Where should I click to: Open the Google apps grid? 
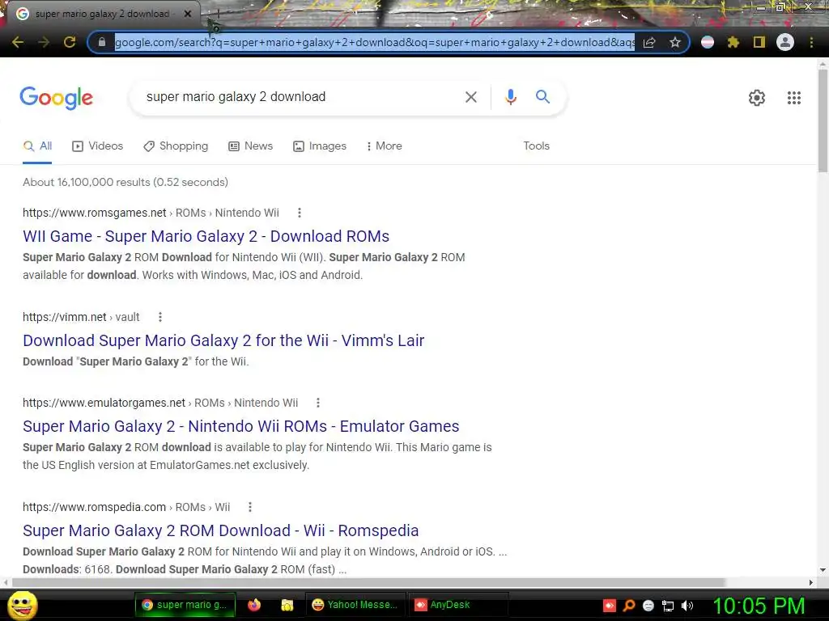[794, 98]
